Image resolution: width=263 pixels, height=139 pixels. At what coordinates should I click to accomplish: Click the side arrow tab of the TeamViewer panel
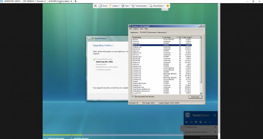(182, 128)
